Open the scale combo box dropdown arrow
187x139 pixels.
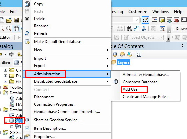coord(137,20)
